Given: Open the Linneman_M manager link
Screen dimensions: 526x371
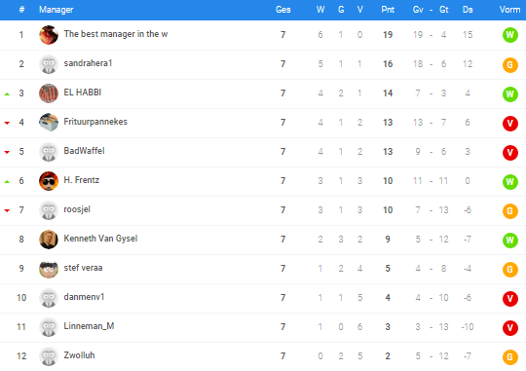Looking at the screenshot, I should click(x=89, y=326).
